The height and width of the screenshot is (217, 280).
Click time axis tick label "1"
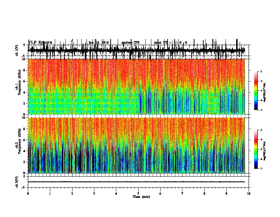coord(50,194)
